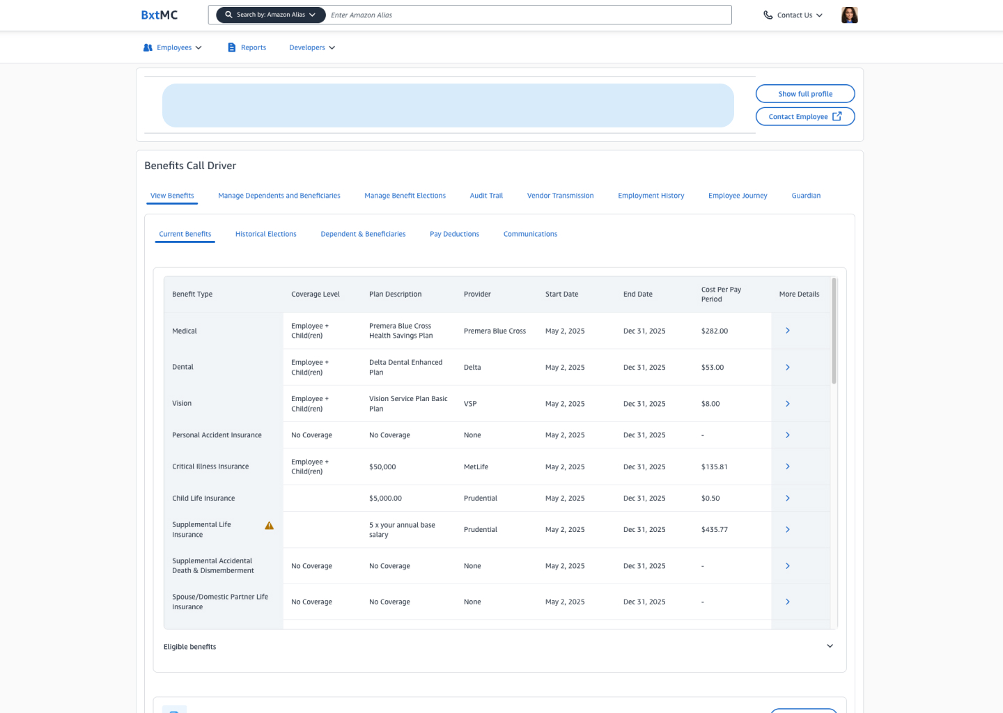Open details arrow for Spouse/Domestic Partner Life

point(788,602)
